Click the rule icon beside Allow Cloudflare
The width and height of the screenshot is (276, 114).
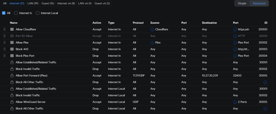tap(12, 29)
